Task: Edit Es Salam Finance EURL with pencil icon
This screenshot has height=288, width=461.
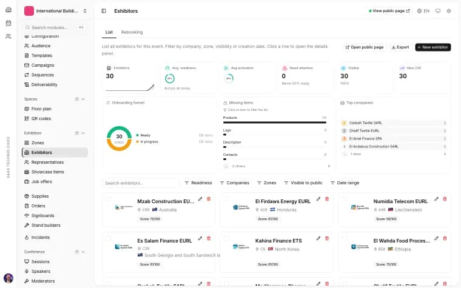Action: [x=200, y=238]
